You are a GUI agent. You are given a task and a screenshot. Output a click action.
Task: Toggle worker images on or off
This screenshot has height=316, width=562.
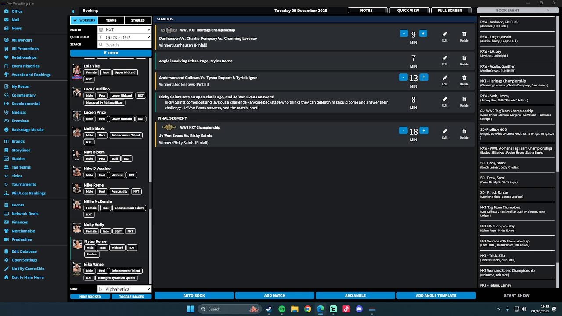click(131, 297)
